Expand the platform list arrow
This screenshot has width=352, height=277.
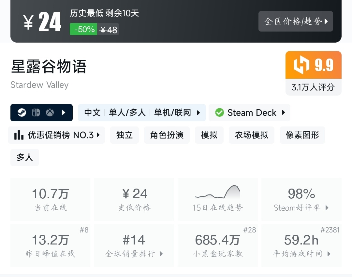pos(64,112)
